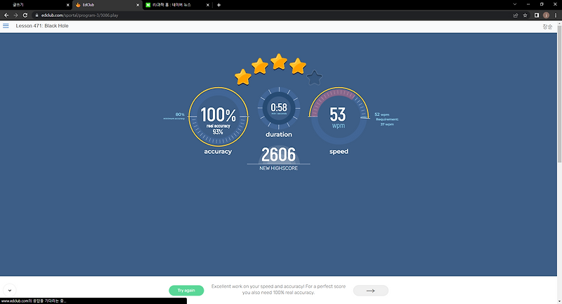Viewport: 562px width, 304px height.
Task: Expand the bottom-left chevron circle
Action: point(10,291)
